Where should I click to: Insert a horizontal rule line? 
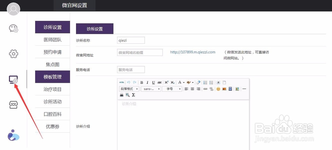244,89
